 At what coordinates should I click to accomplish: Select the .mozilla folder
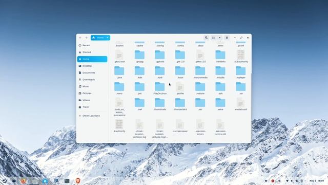220,71
